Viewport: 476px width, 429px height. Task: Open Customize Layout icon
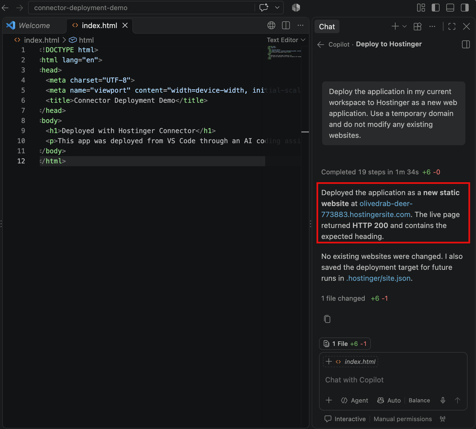click(421, 8)
